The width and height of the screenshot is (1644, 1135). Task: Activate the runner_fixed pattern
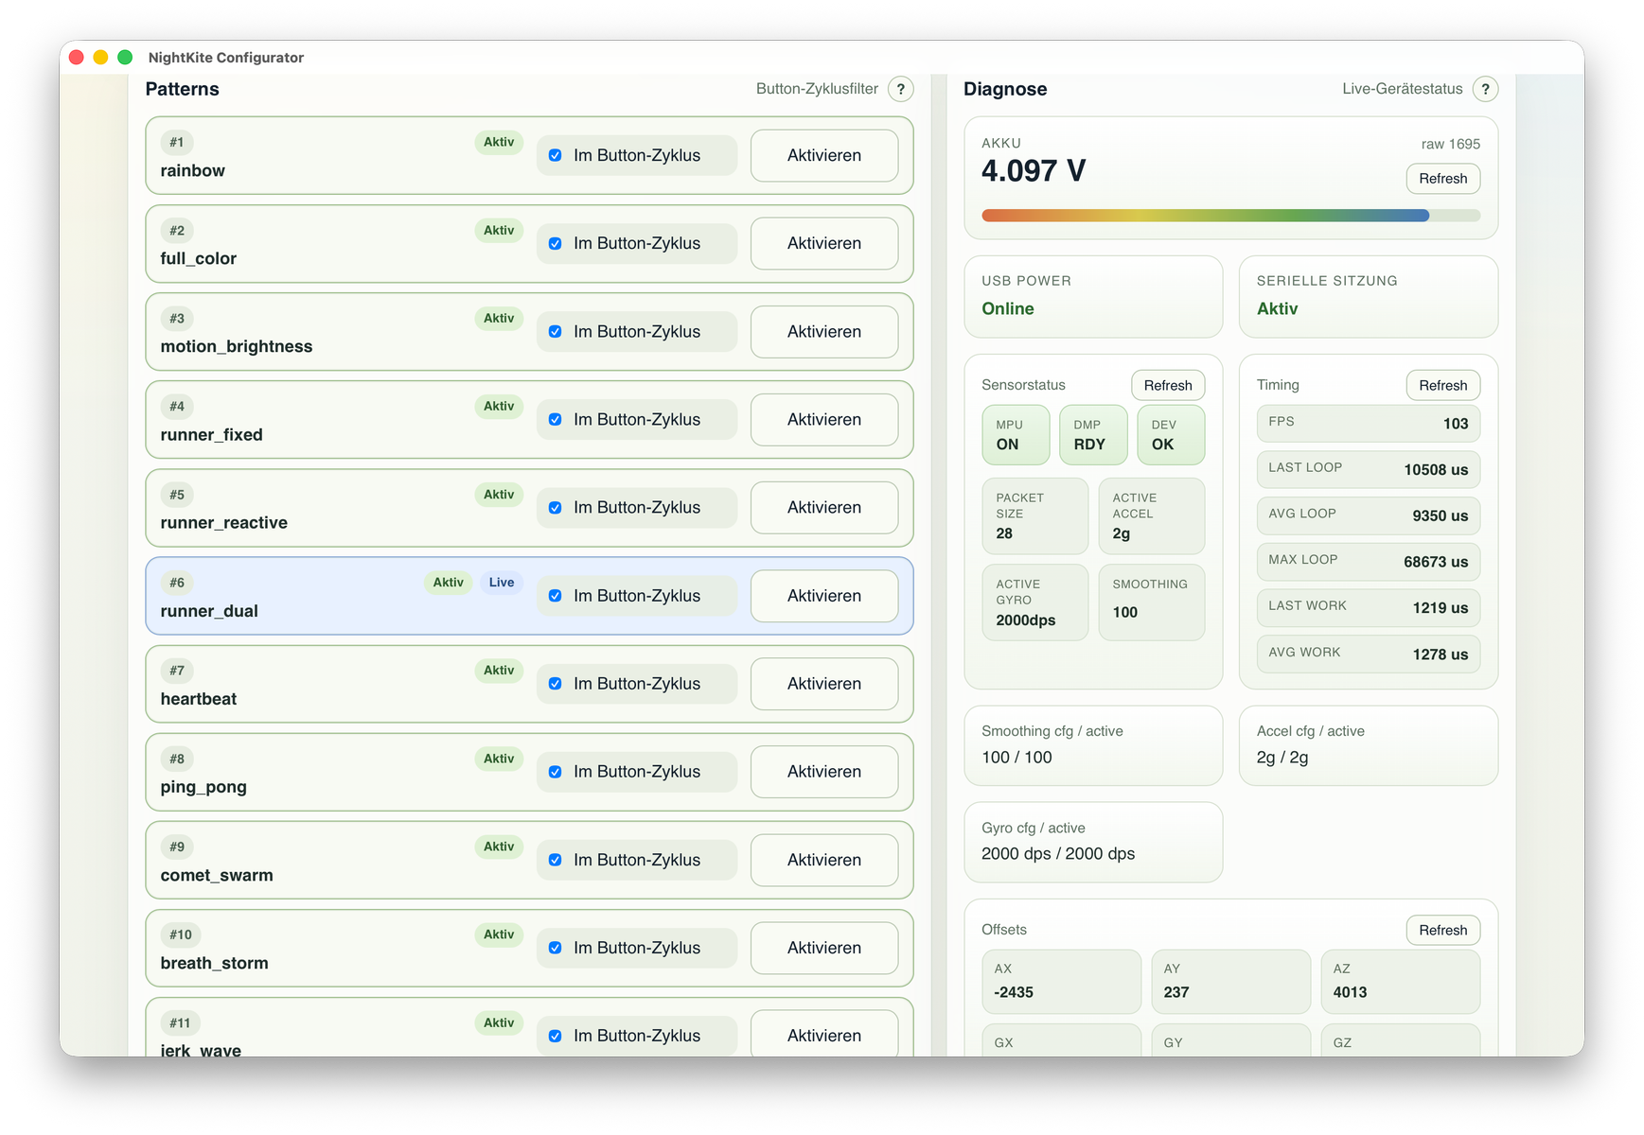(823, 419)
